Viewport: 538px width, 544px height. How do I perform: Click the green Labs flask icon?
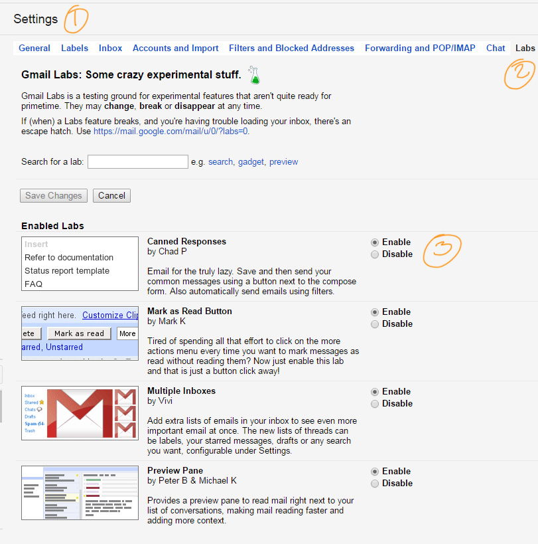click(x=254, y=75)
